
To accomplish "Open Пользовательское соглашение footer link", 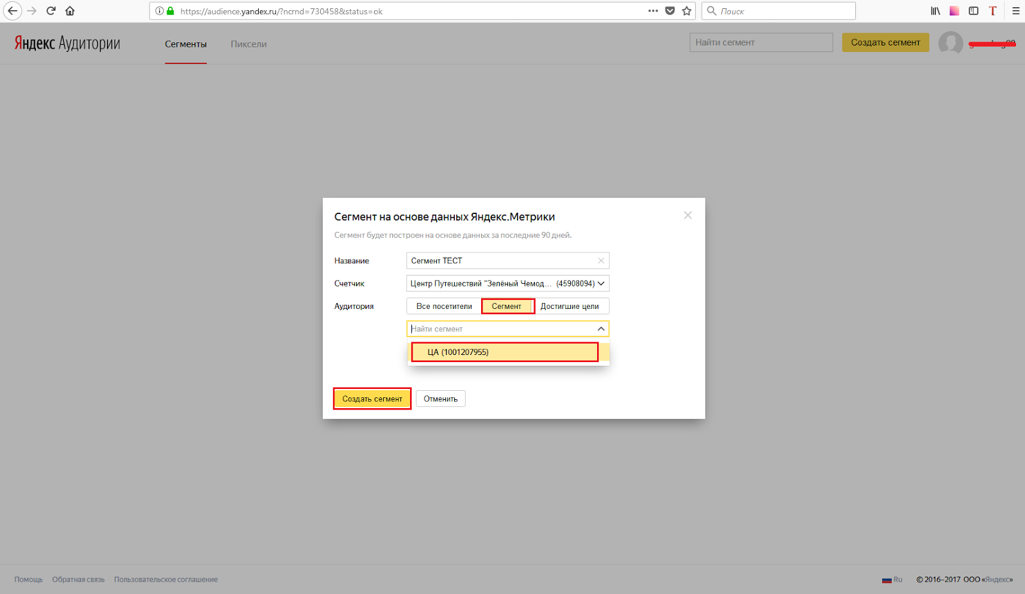I will [166, 579].
